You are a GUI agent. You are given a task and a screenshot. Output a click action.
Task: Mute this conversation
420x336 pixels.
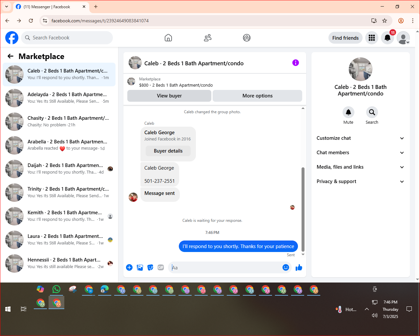pyautogui.click(x=348, y=112)
